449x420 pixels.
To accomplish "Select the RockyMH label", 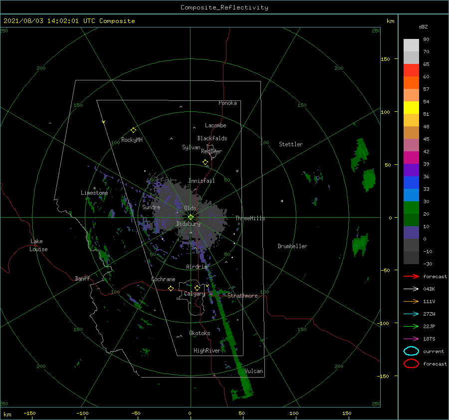I will [x=132, y=140].
